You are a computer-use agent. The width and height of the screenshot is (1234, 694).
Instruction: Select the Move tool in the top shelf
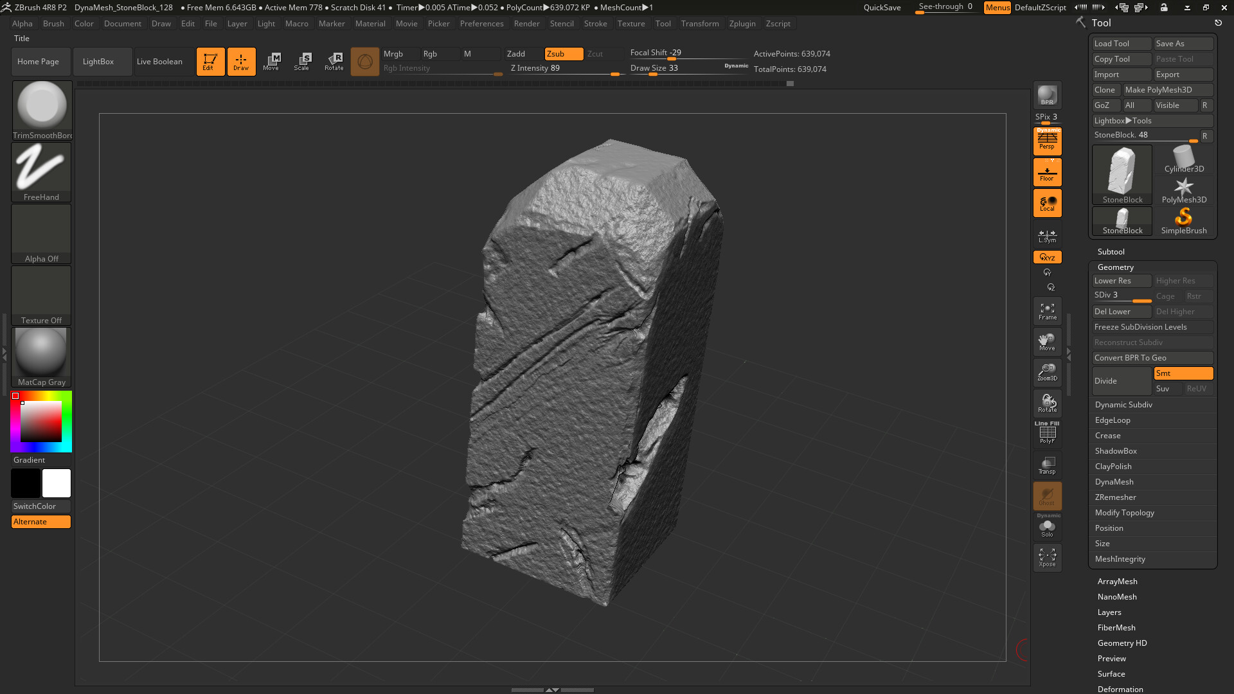coord(272,61)
